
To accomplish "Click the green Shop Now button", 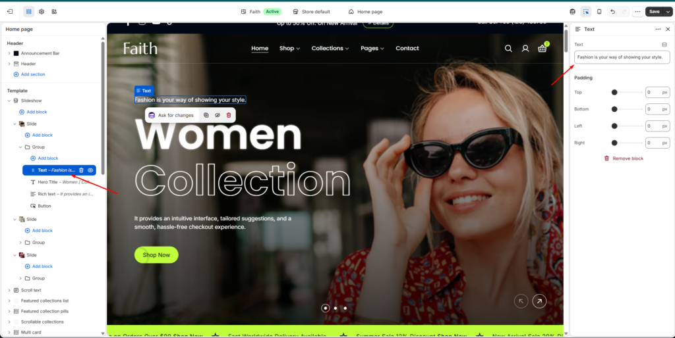I will pos(156,254).
